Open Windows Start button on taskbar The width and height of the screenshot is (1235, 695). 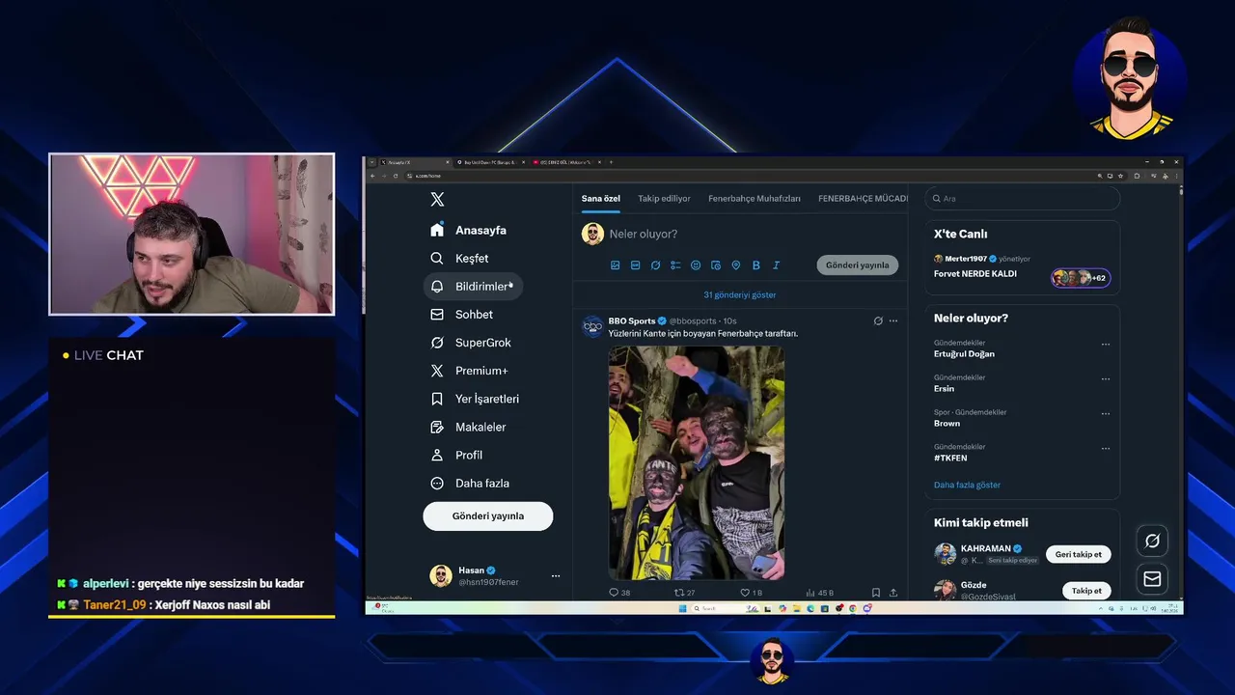[683, 608]
